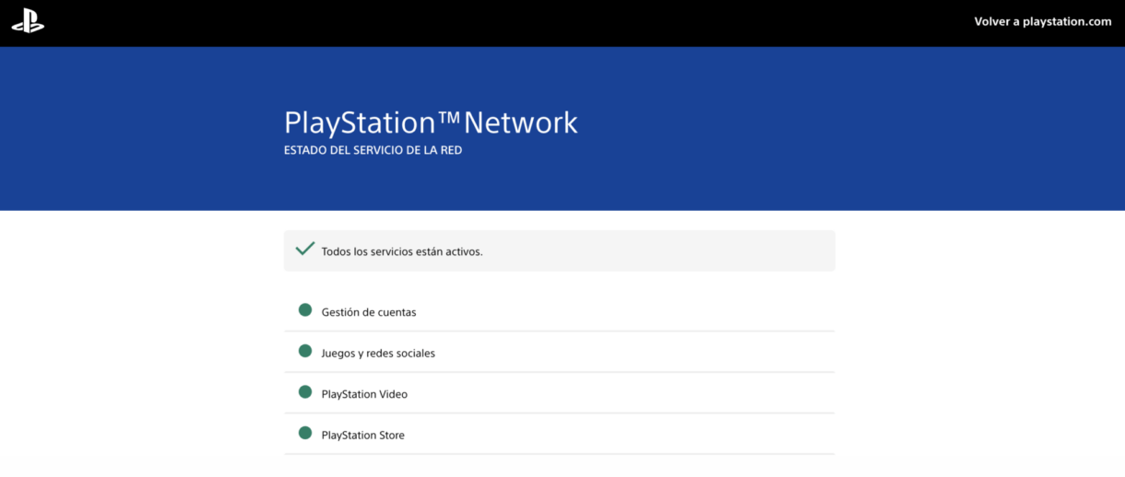Screen dimensions: 1125x477
Task: Click the green checkmark in the status banner
Action: [x=304, y=250]
